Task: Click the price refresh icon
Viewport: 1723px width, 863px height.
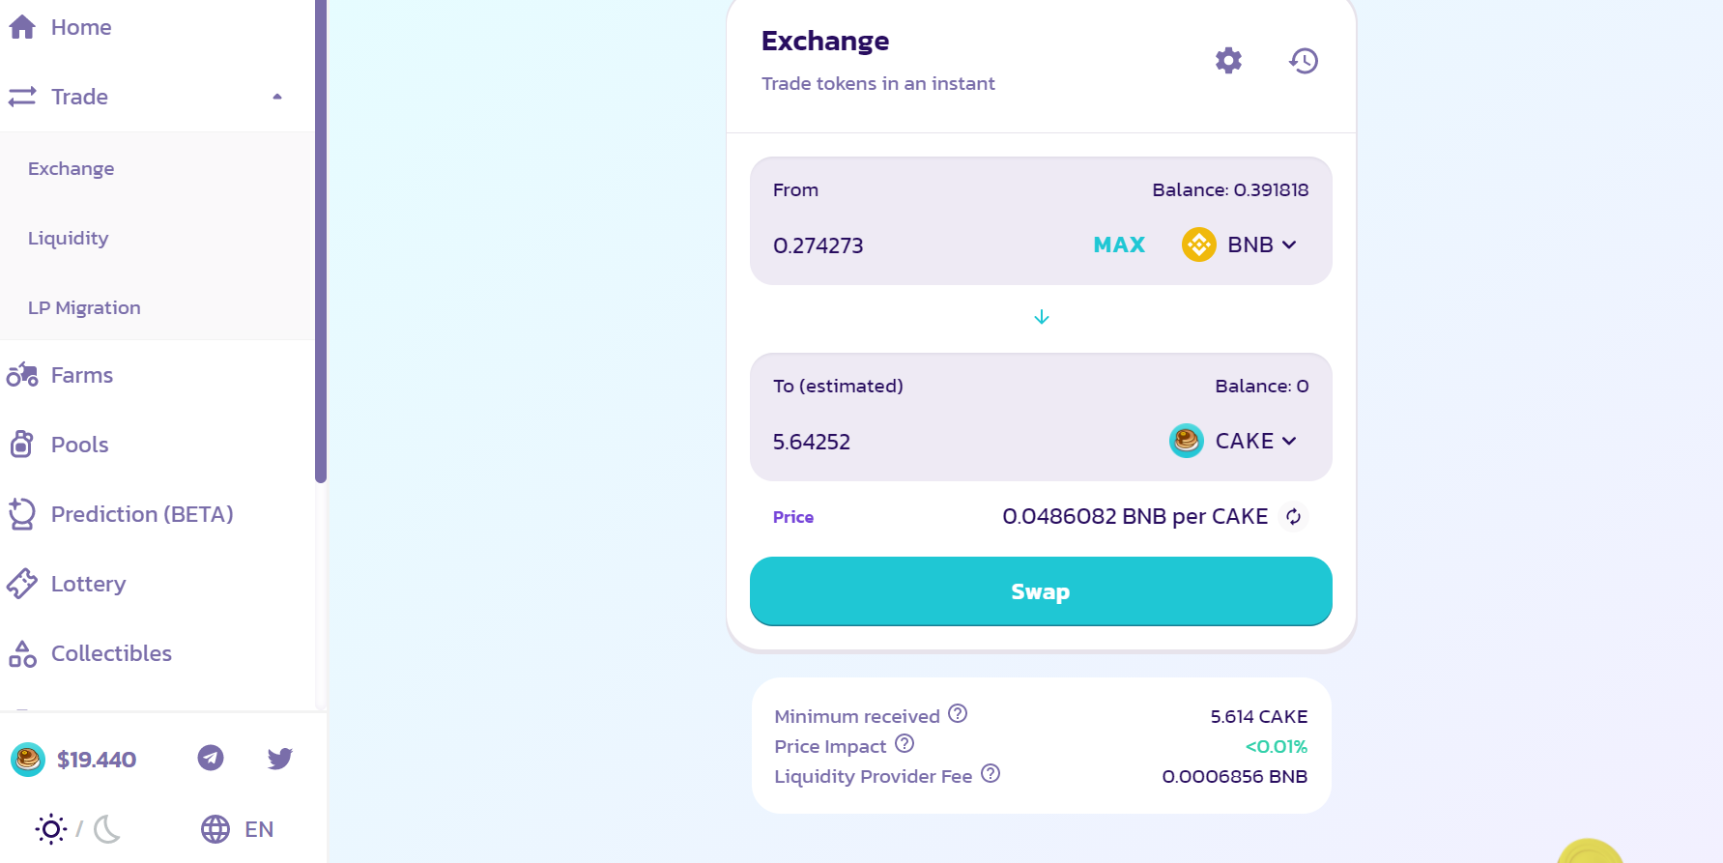Action: 1293,517
